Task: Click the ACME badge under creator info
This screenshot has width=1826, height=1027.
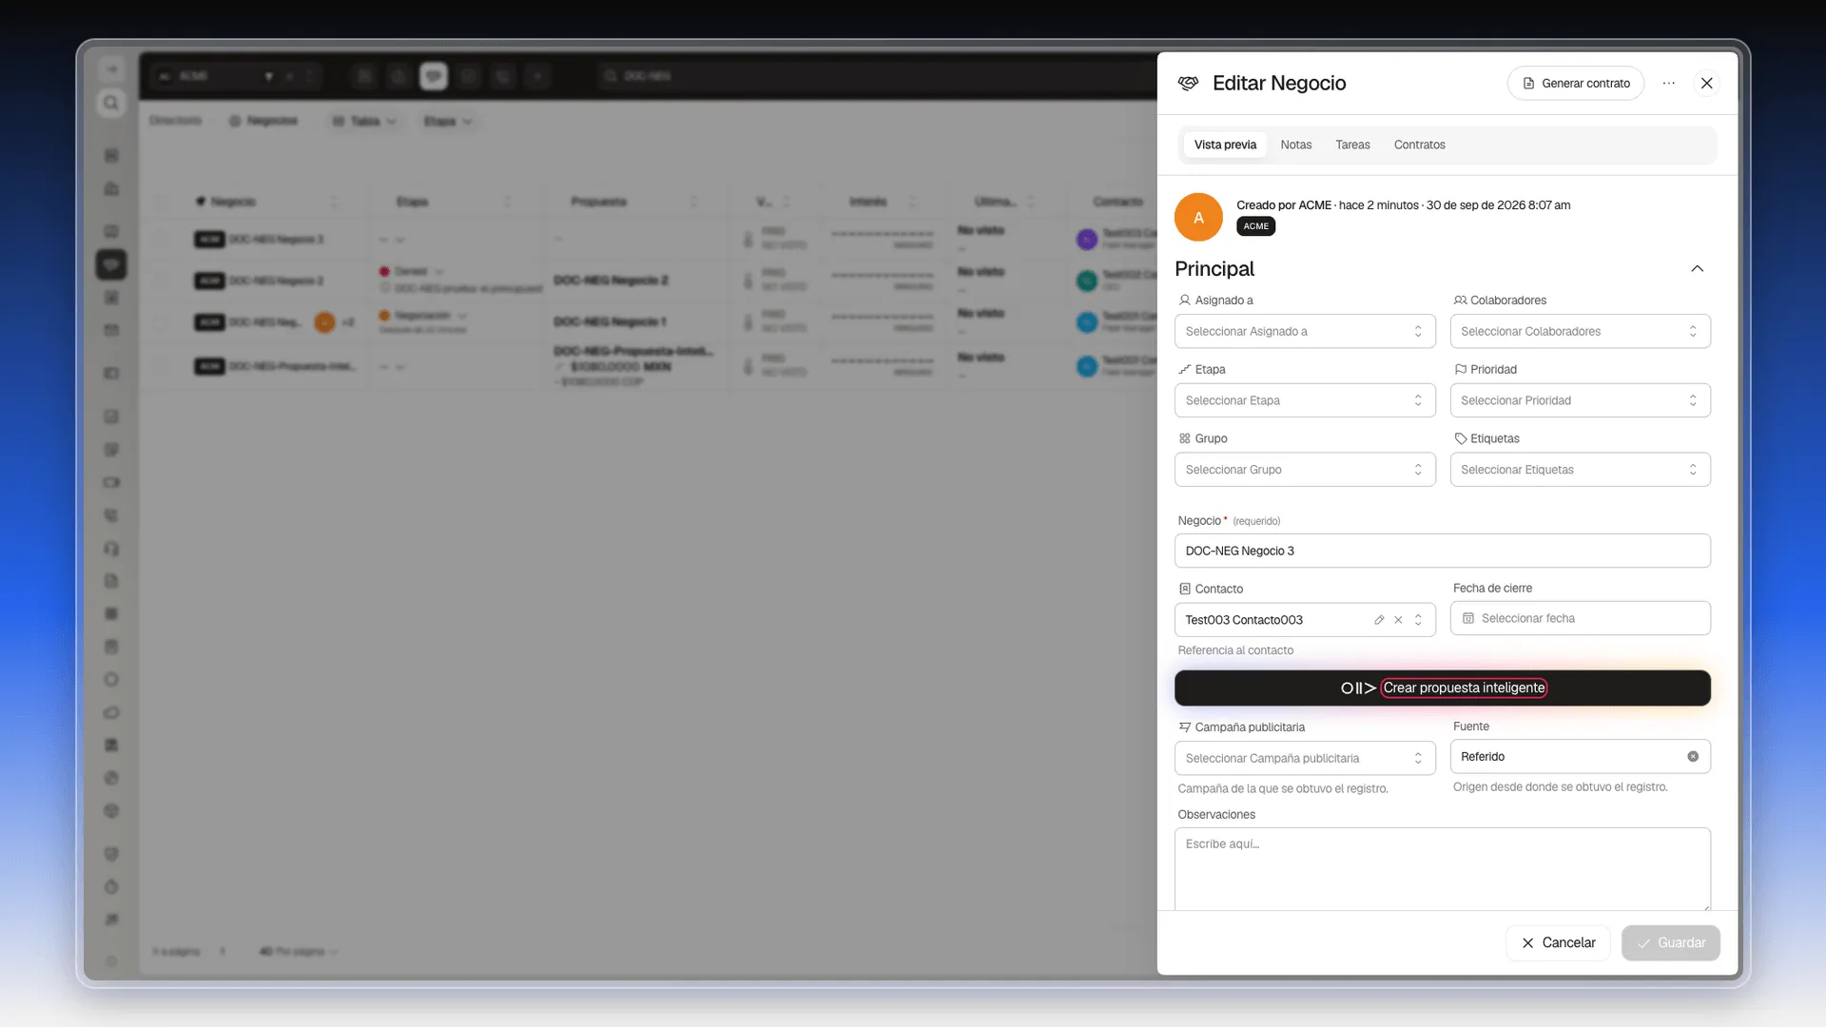Action: 1255,226
